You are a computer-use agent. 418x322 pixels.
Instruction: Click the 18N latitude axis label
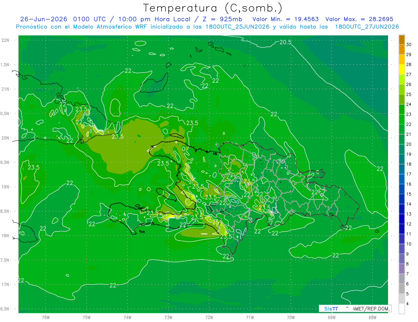coord(5,236)
